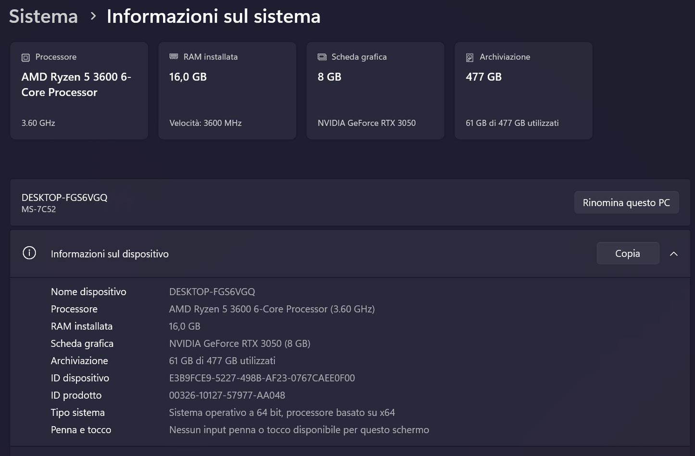Open the Processore AMD Ryzen card
Screen dimensions: 695x456
79,91
